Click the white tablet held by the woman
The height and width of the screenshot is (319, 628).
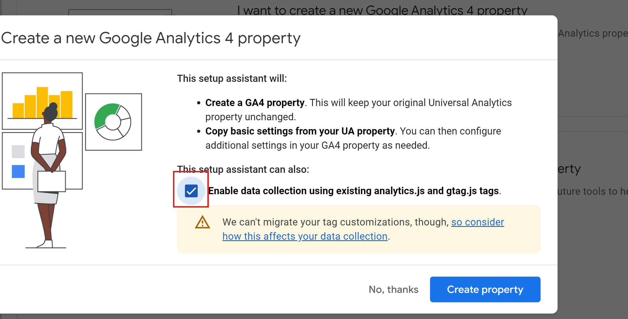pyautogui.click(x=51, y=181)
